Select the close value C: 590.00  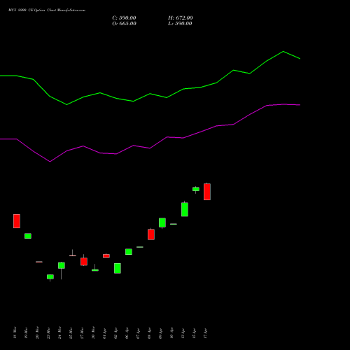point(124,18)
